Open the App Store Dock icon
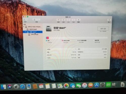Screen dimensions: 126x94 97,85
